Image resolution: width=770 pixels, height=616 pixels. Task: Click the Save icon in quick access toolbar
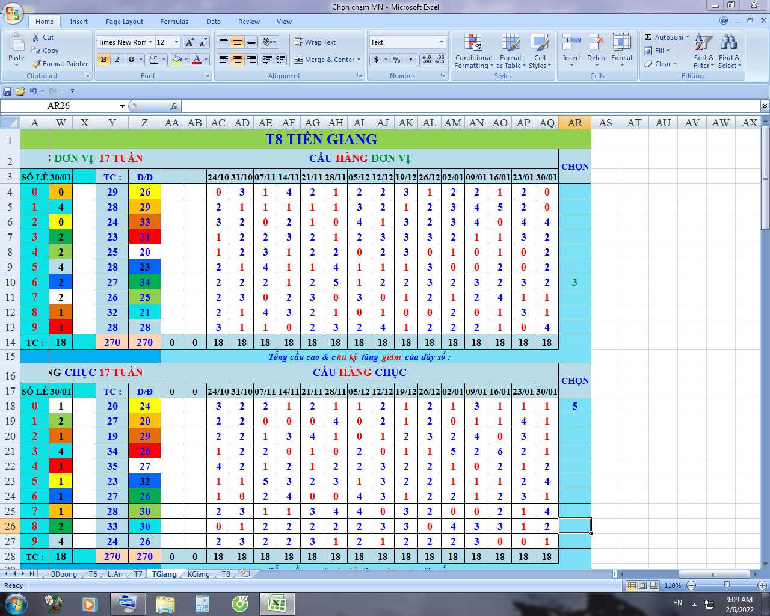8,91
